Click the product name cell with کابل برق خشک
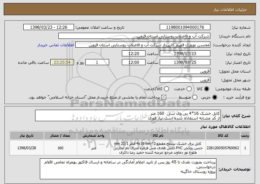 click(158, 148)
